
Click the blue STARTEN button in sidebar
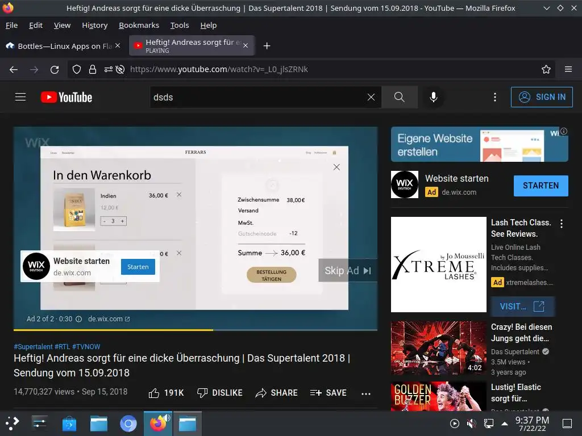pos(541,186)
